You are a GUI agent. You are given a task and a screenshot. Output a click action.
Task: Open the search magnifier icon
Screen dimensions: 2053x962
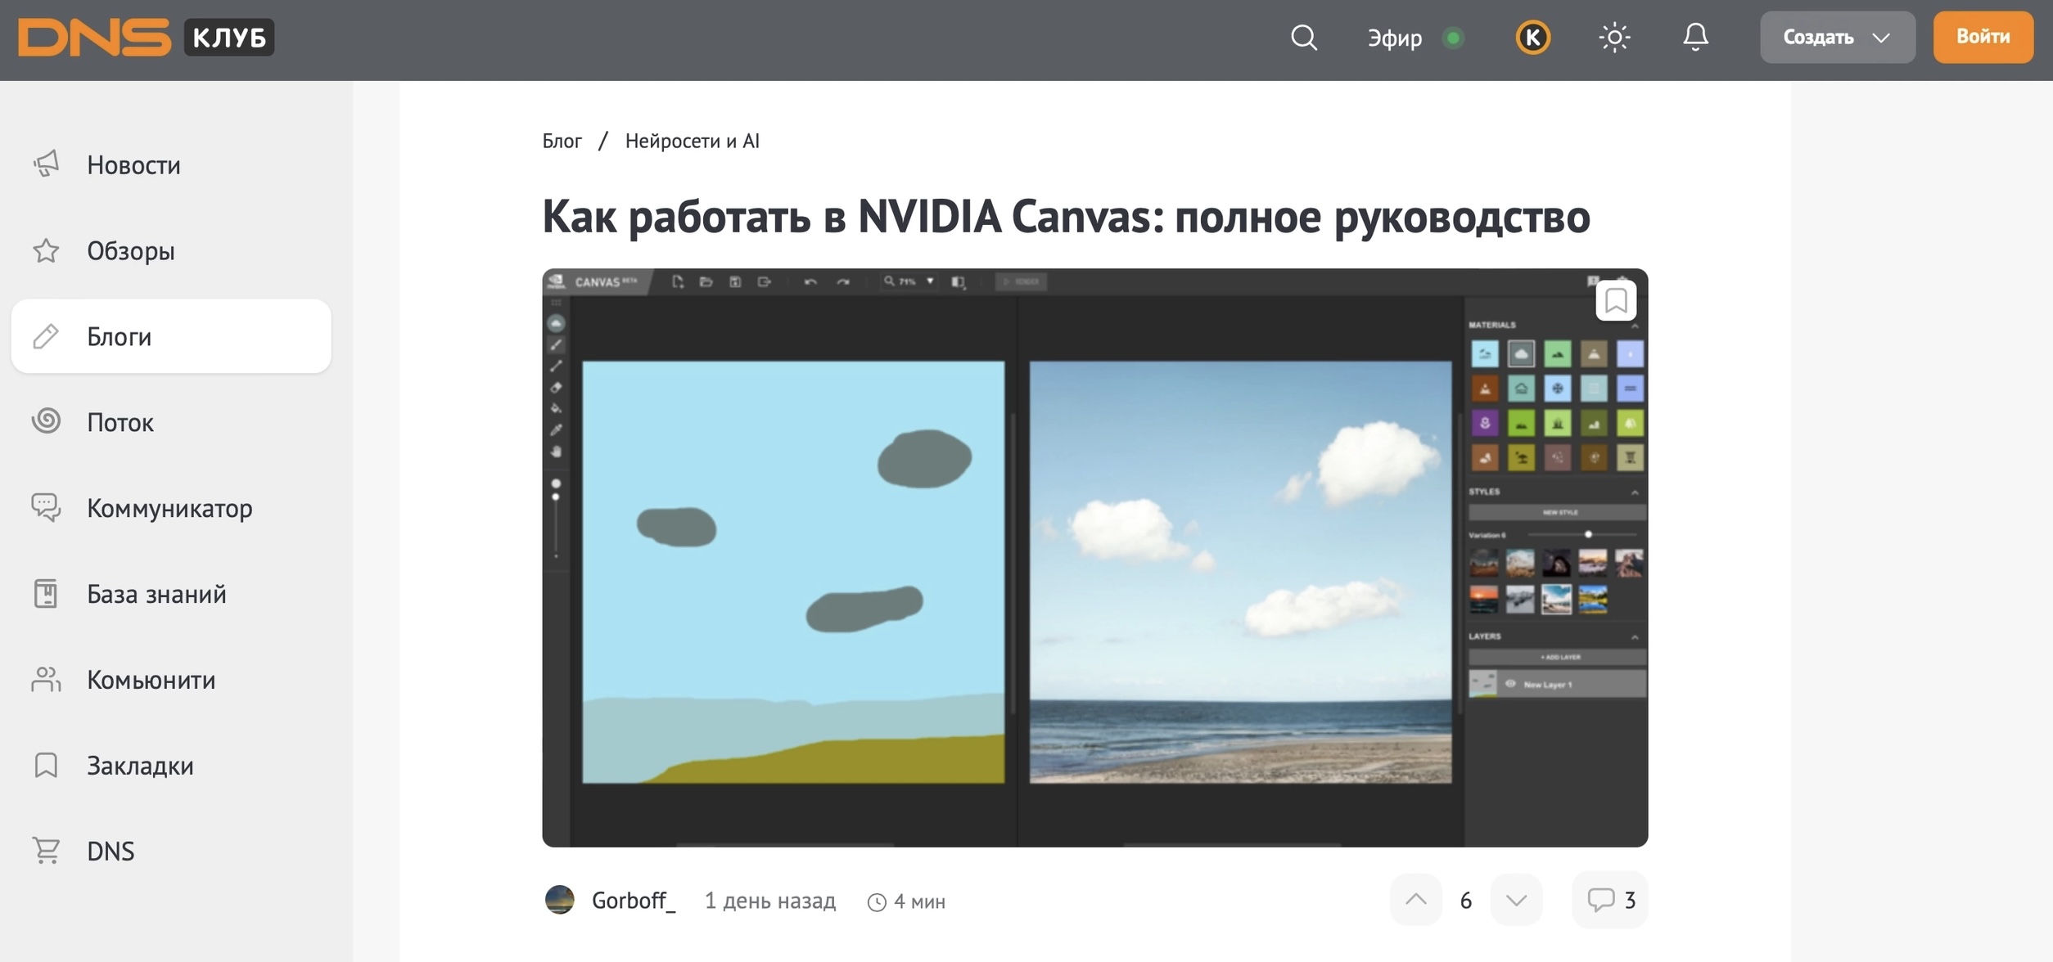point(1304,38)
